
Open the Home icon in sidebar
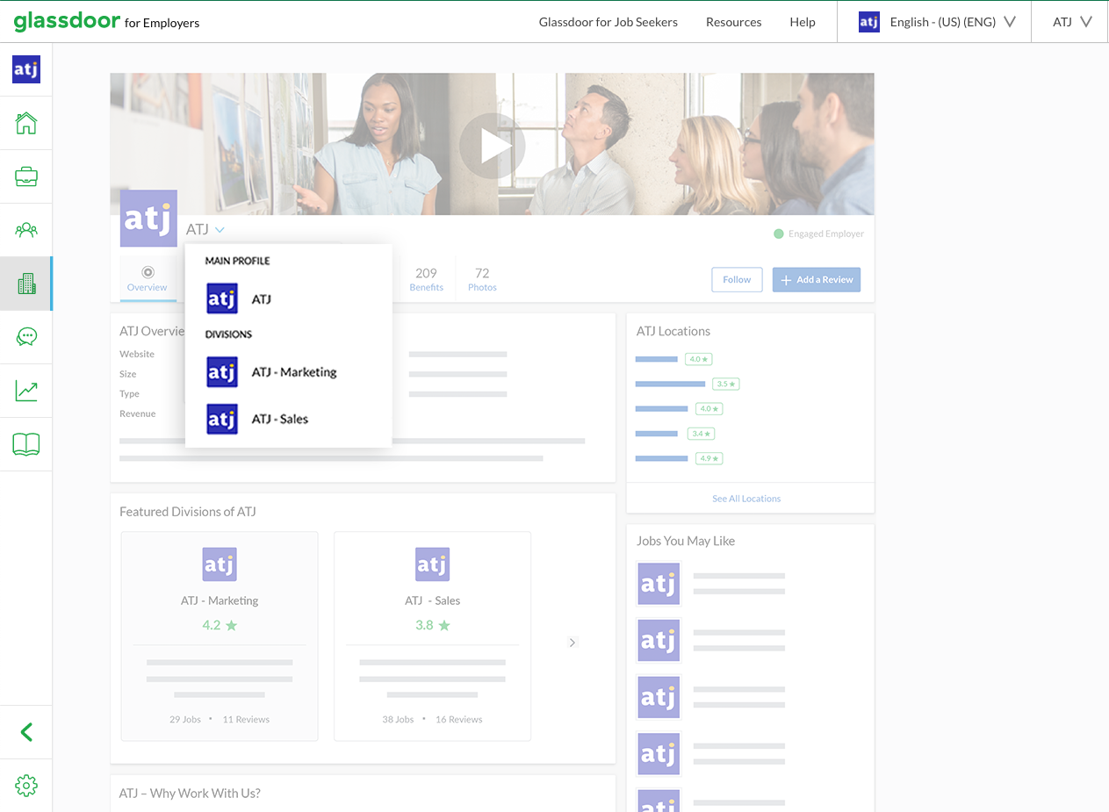[26, 123]
